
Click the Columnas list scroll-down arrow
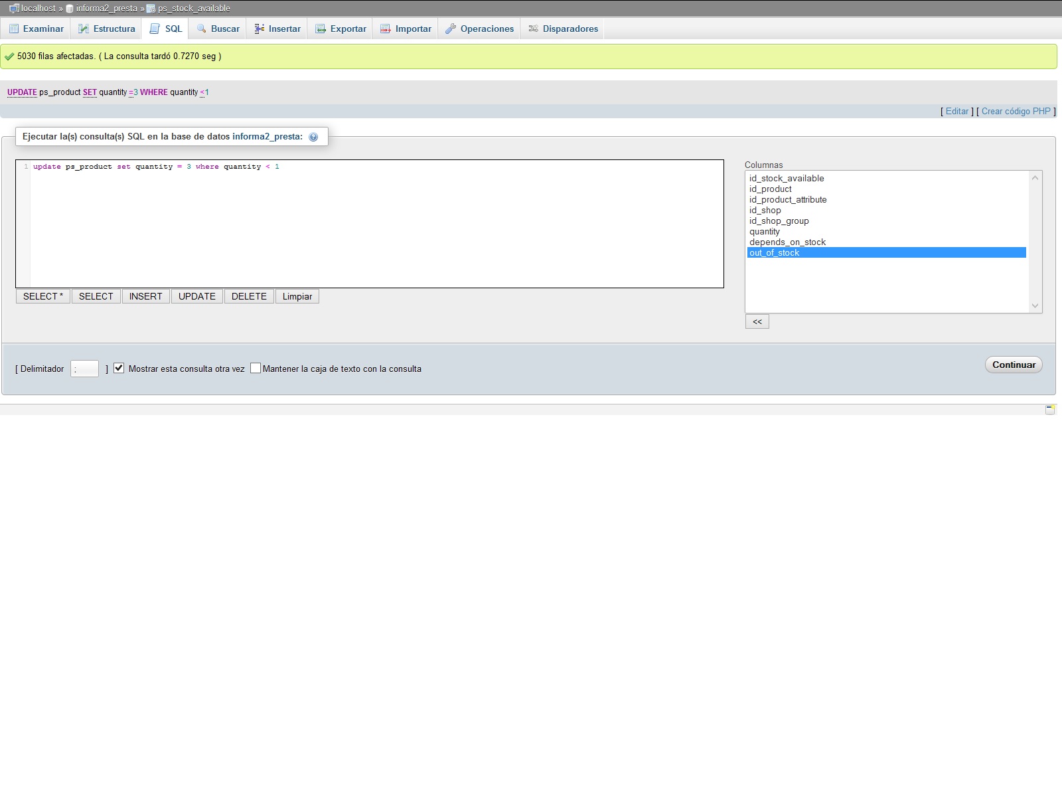click(x=1035, y=306)
